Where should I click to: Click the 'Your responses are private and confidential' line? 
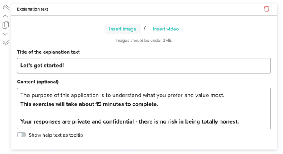pyautogui.click(x=129, y=122)
